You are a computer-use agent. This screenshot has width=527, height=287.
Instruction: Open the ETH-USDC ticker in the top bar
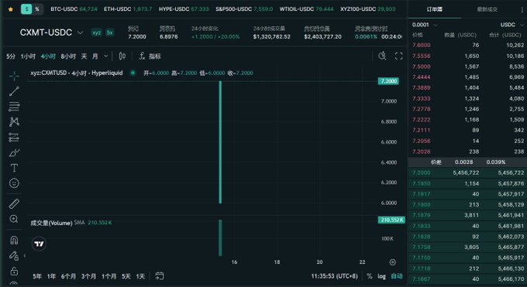click(128, 9)
